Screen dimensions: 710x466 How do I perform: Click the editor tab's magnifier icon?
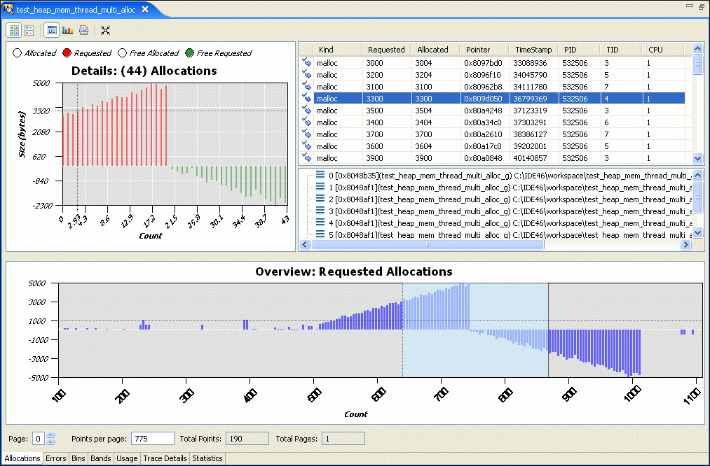(x=8, y=9)
